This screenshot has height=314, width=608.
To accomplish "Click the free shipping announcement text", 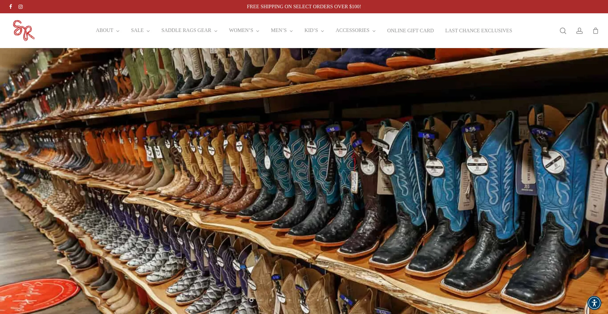I will (304, 7).
